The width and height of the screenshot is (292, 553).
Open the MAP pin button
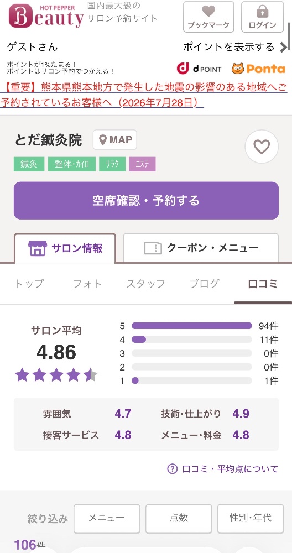pyautogui.click(x=115, y=140)
